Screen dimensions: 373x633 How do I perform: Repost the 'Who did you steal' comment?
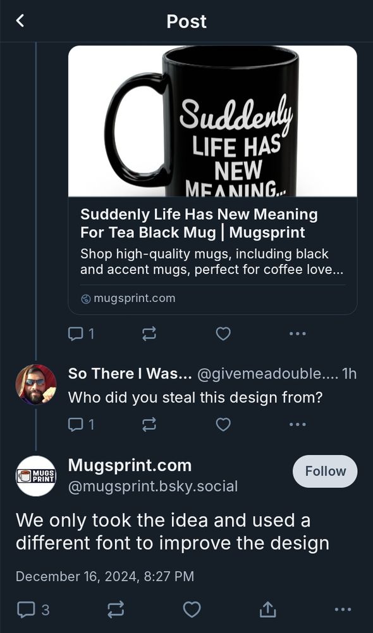[x=149, y=424]
